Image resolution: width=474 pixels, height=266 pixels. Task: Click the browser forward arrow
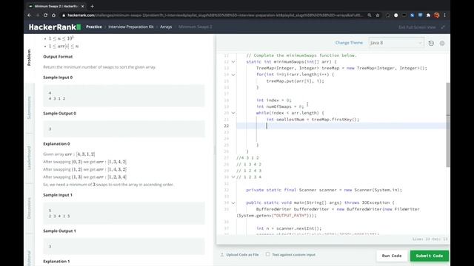click(37, 15)
